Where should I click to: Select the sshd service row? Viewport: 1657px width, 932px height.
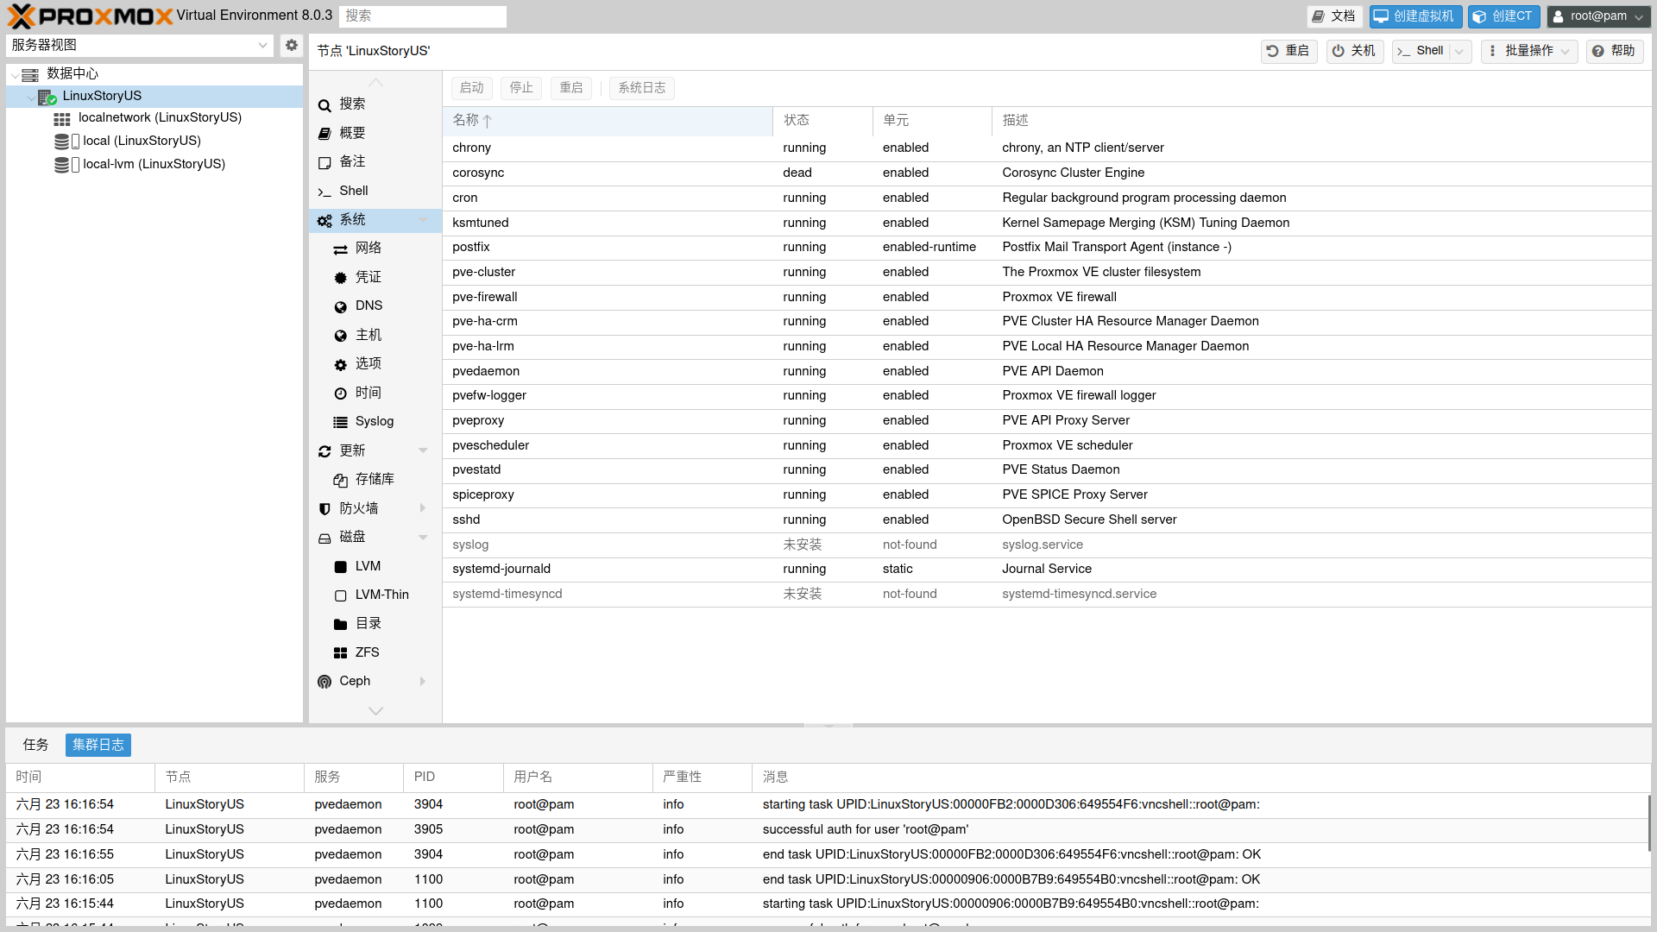tap(1047, 520)
